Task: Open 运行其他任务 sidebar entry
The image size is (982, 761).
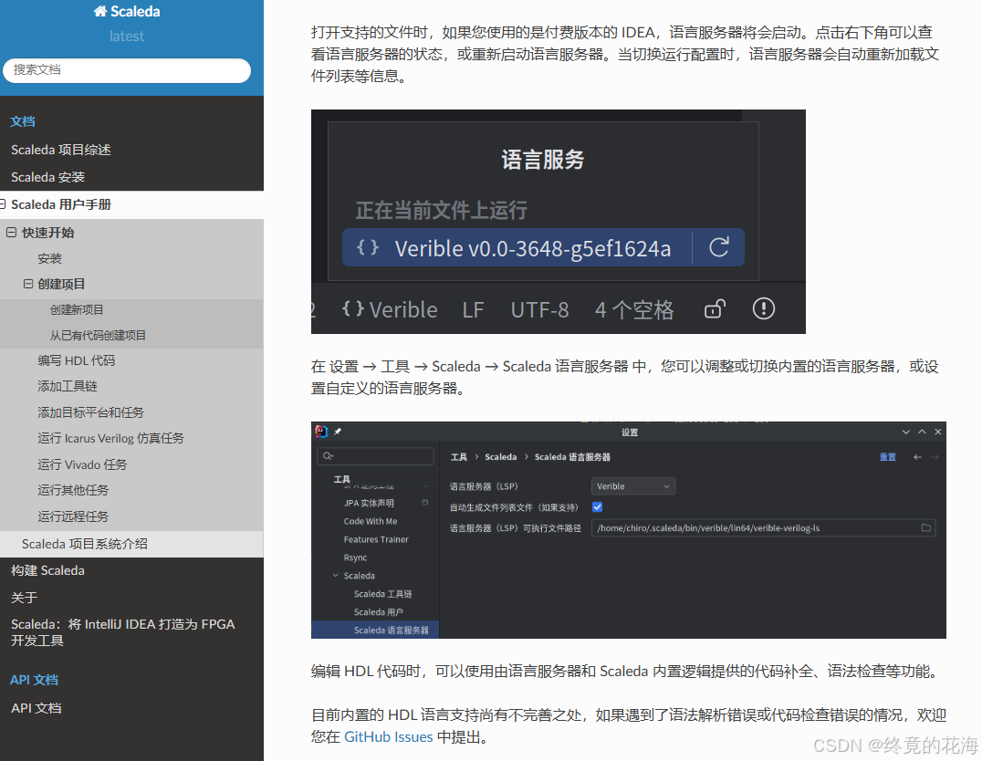Action: pyautogui.click(x=73, y=490)
